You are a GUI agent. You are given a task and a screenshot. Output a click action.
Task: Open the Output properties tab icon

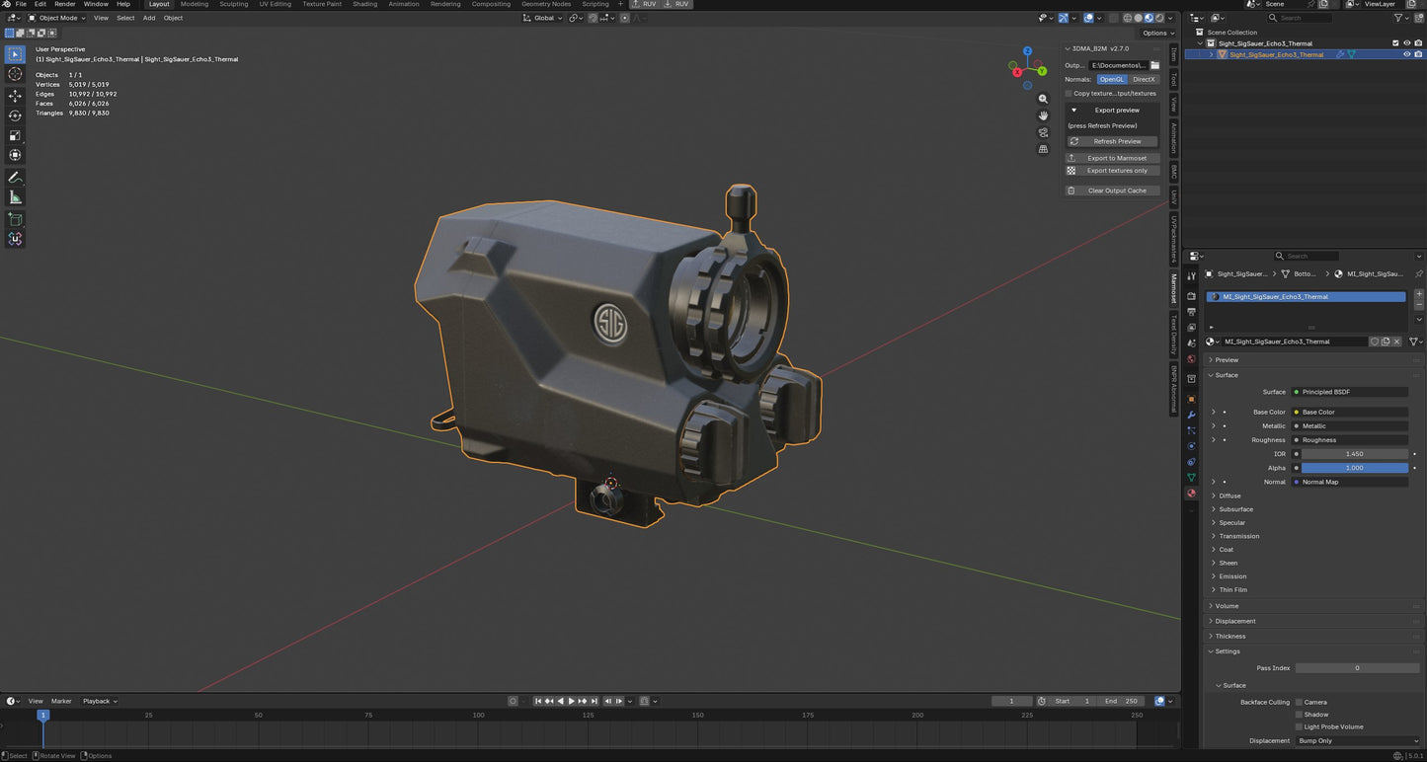(x=1191, y=312)
